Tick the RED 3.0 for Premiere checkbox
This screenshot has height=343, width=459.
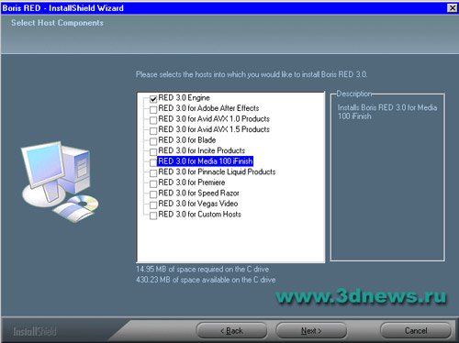153,183
